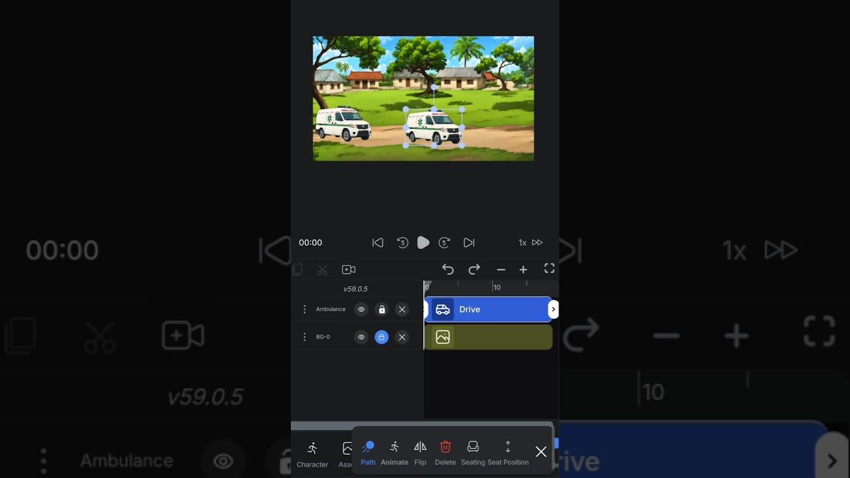Screen dimensions: 850x478
Task: Expand the Drive clip right arrow
Action: pos(553,309)
